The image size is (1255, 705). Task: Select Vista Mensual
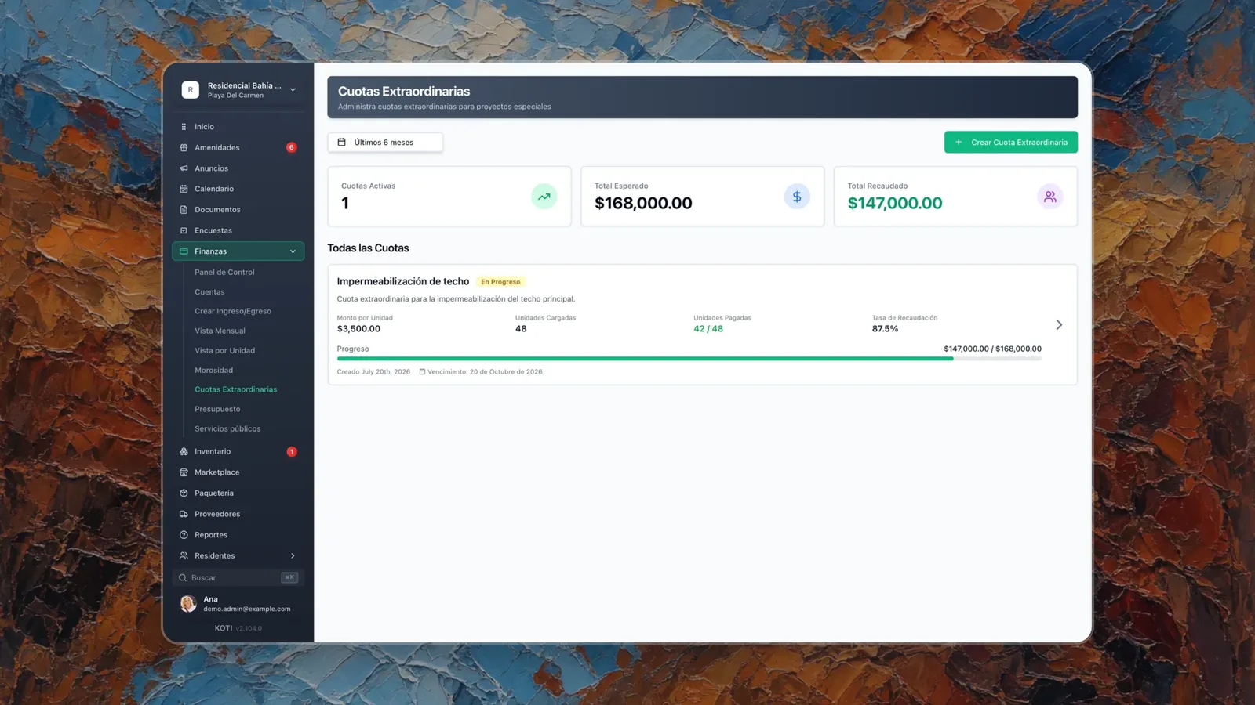[x=220, y=331]
